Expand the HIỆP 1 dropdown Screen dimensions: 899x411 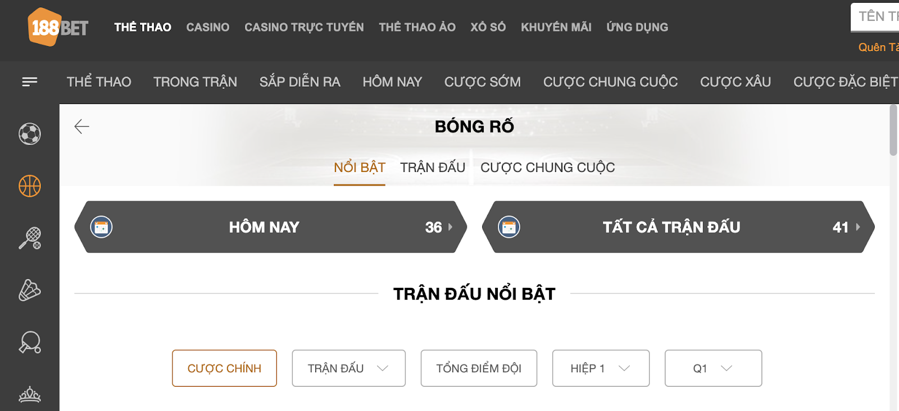[601, 368]
